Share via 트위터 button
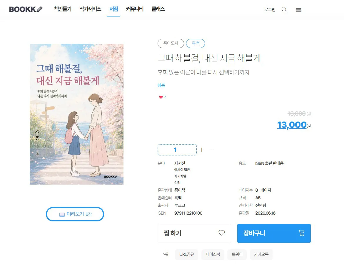344x267 pixels. pyautogui.click(x=237, y=254)
